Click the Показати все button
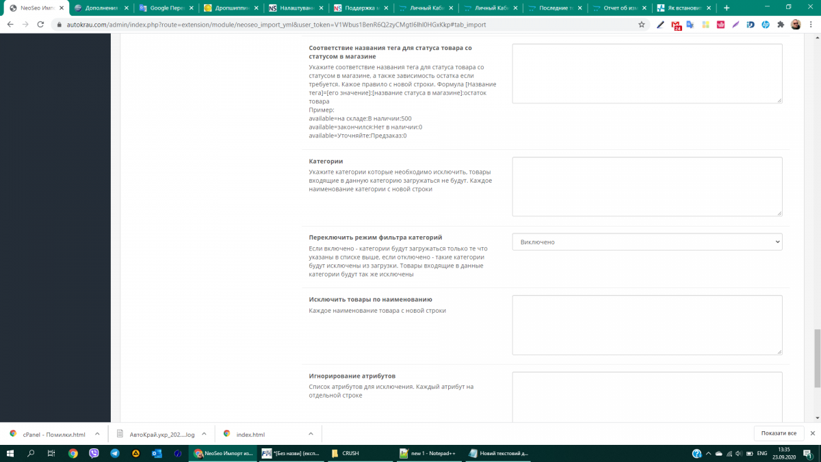 point(779,433)
